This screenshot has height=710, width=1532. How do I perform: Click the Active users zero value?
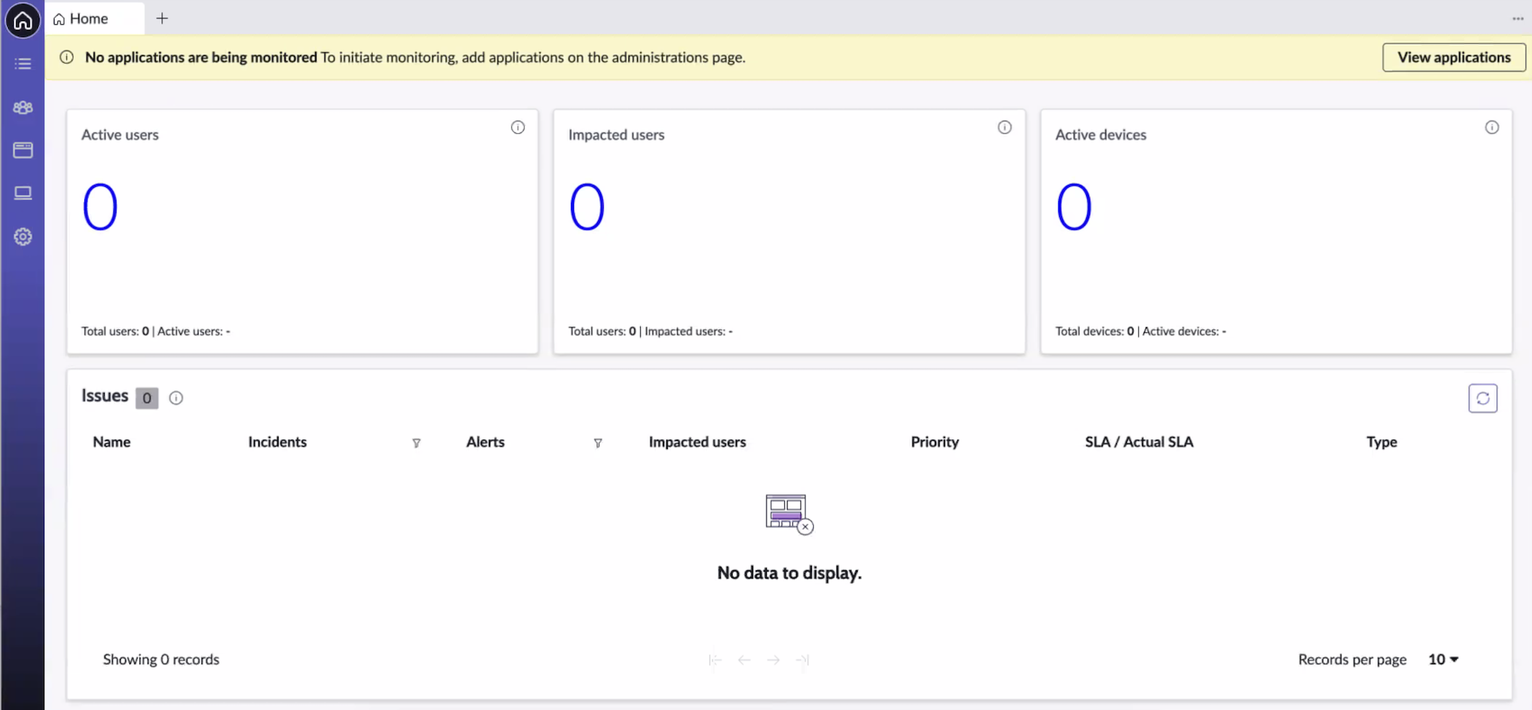(x=100, y=207)
